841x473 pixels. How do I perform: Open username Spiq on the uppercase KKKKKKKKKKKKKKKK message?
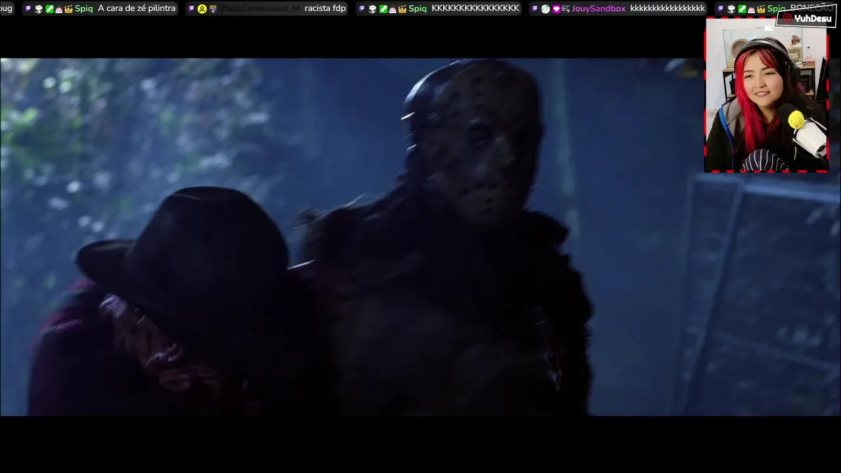(x=417, y=9)
